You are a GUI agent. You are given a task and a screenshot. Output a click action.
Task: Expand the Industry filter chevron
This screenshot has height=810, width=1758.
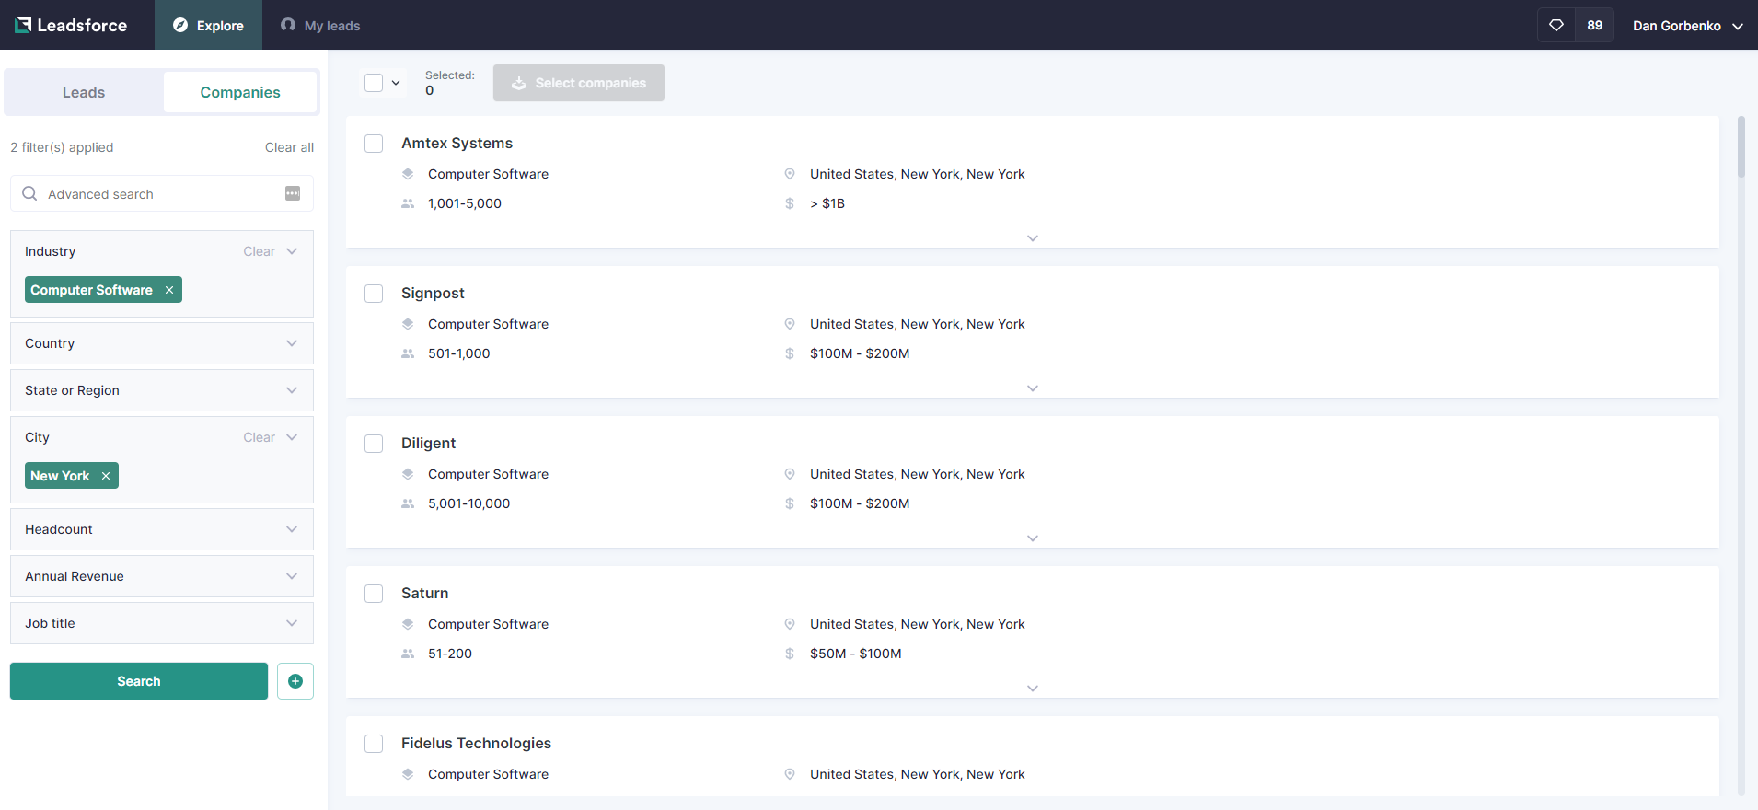pos(292,251)
